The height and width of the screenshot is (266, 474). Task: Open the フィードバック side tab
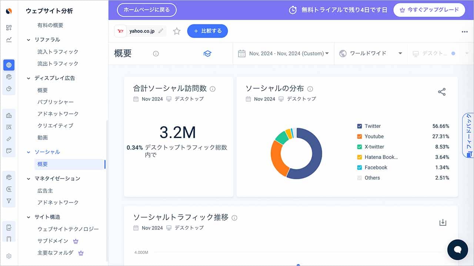(x=468, y=135)
